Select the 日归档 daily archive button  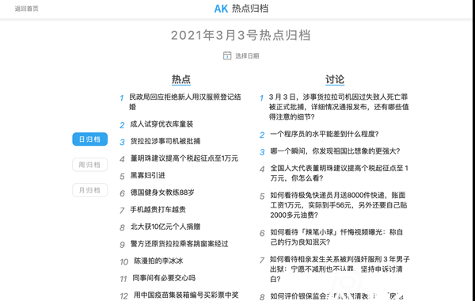[x=89, y=139]
